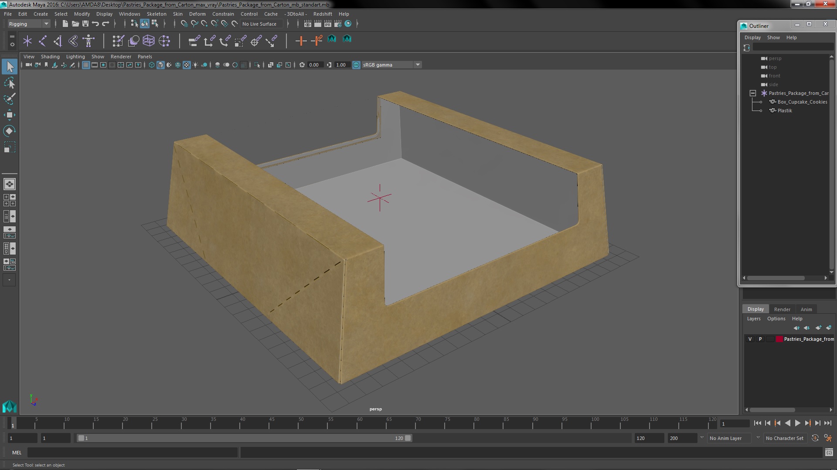The width and height of the screenshot is (837, 470).
Task: Click No Live Surface button
Action: [x=259, y=24]
